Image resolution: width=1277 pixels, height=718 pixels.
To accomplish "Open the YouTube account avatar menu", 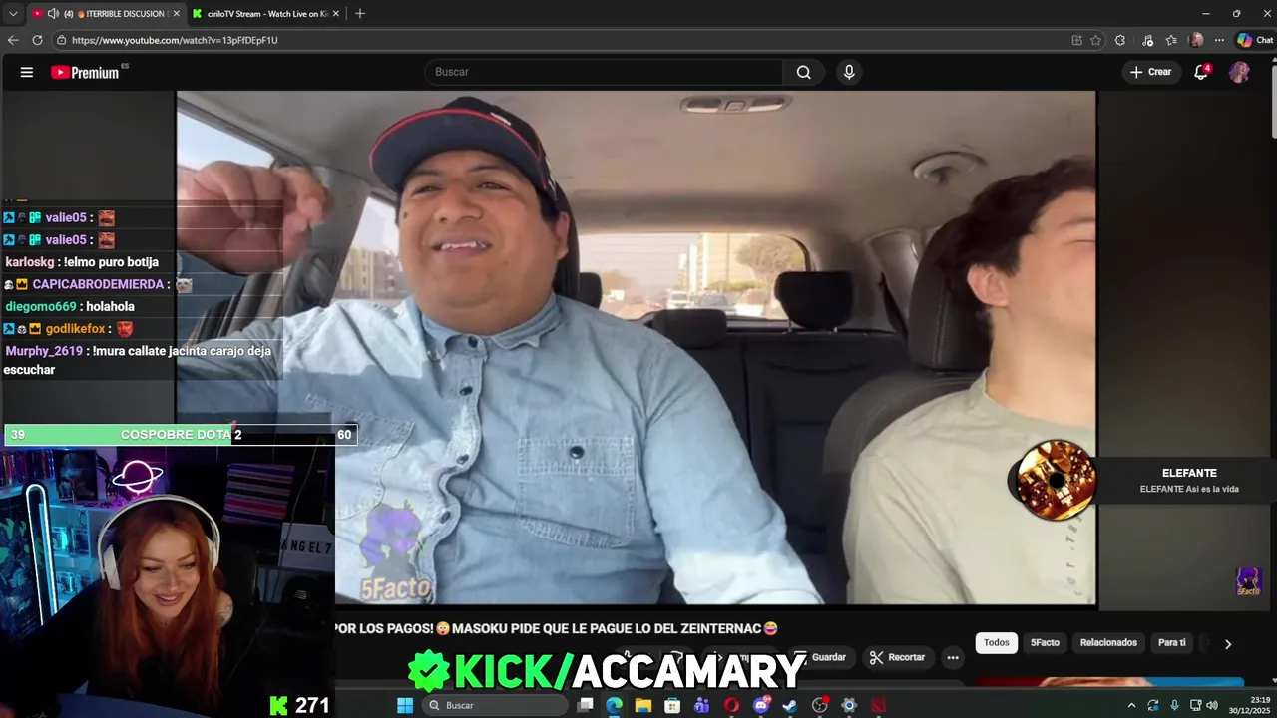I will coord(1239,72).
